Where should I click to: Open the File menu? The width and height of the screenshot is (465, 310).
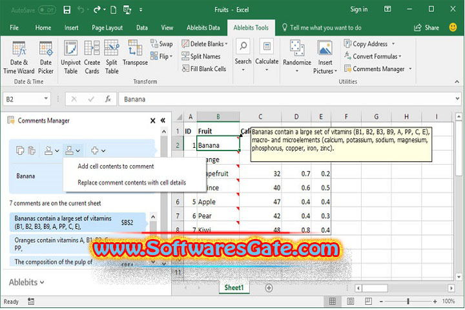14,28
